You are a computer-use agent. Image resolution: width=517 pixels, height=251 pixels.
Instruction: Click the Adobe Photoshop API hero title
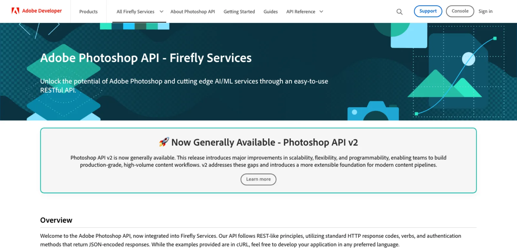coord(146,58)
